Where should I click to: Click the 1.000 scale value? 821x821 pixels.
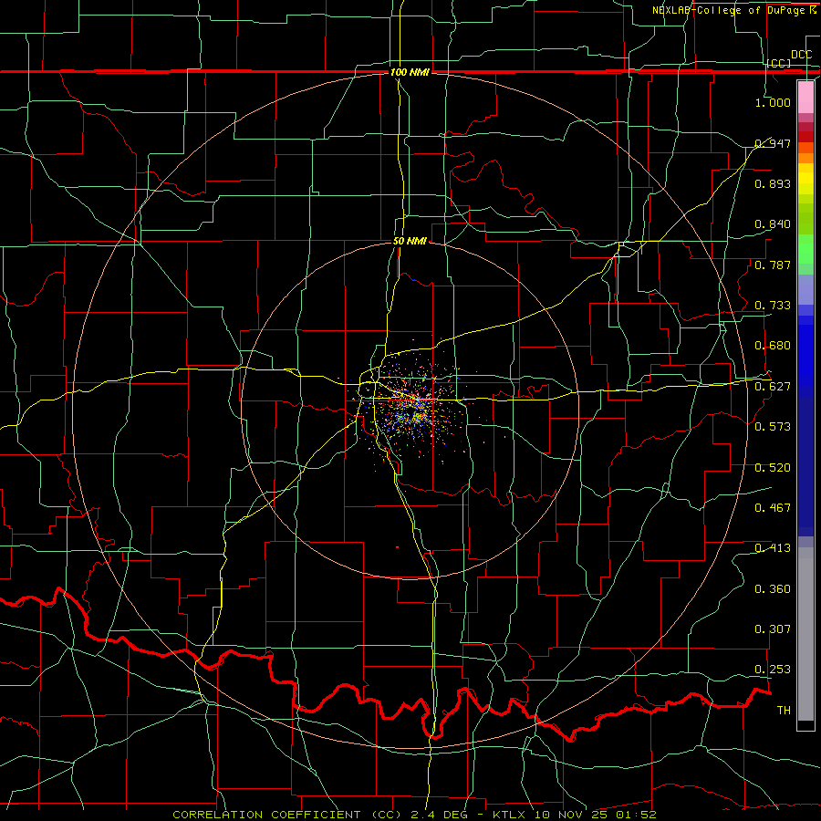tap(773, 102)
